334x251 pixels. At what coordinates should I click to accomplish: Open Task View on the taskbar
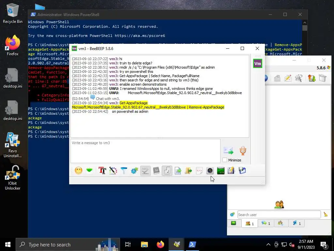(x=128, y=244)
